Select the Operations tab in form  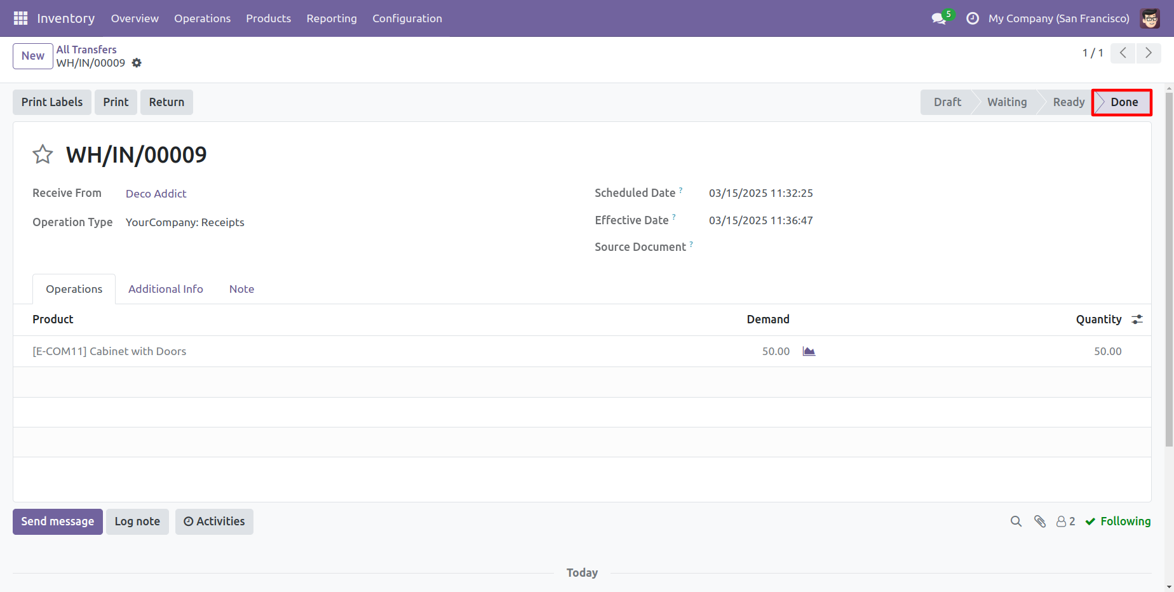[74, 289]
